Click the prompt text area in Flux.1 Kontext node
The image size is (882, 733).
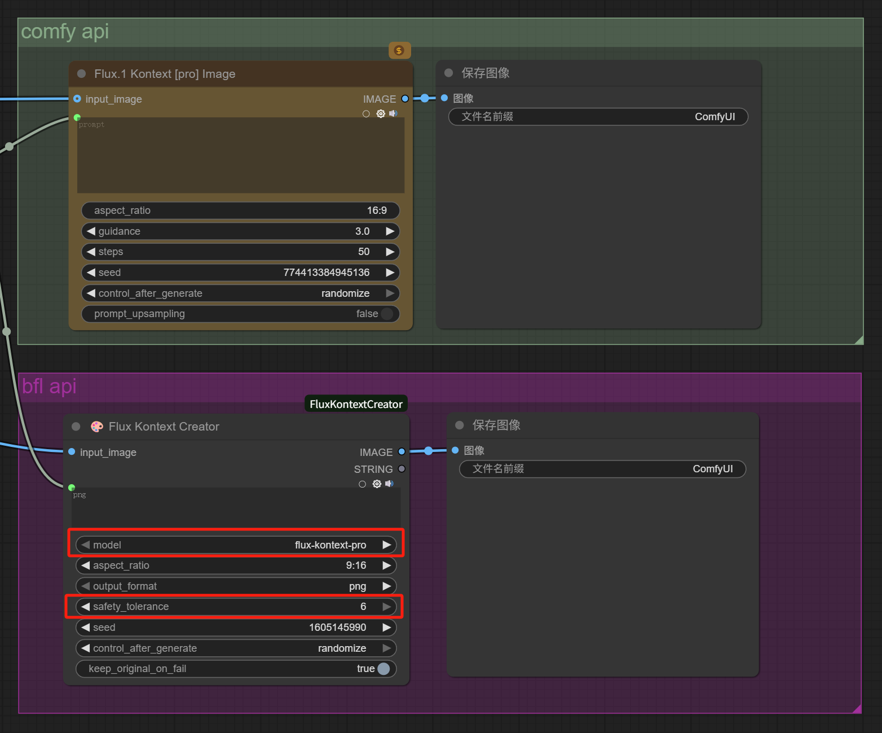click(x=240, y=155)
